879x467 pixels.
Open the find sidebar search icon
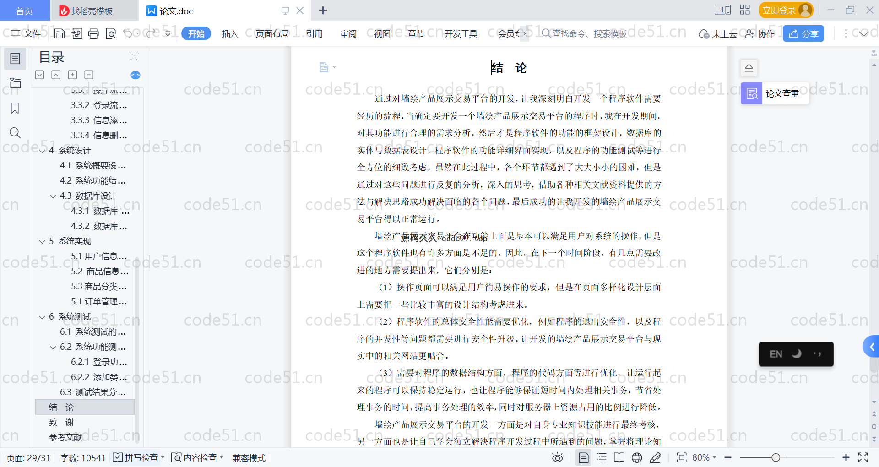(x=15, y=133)
